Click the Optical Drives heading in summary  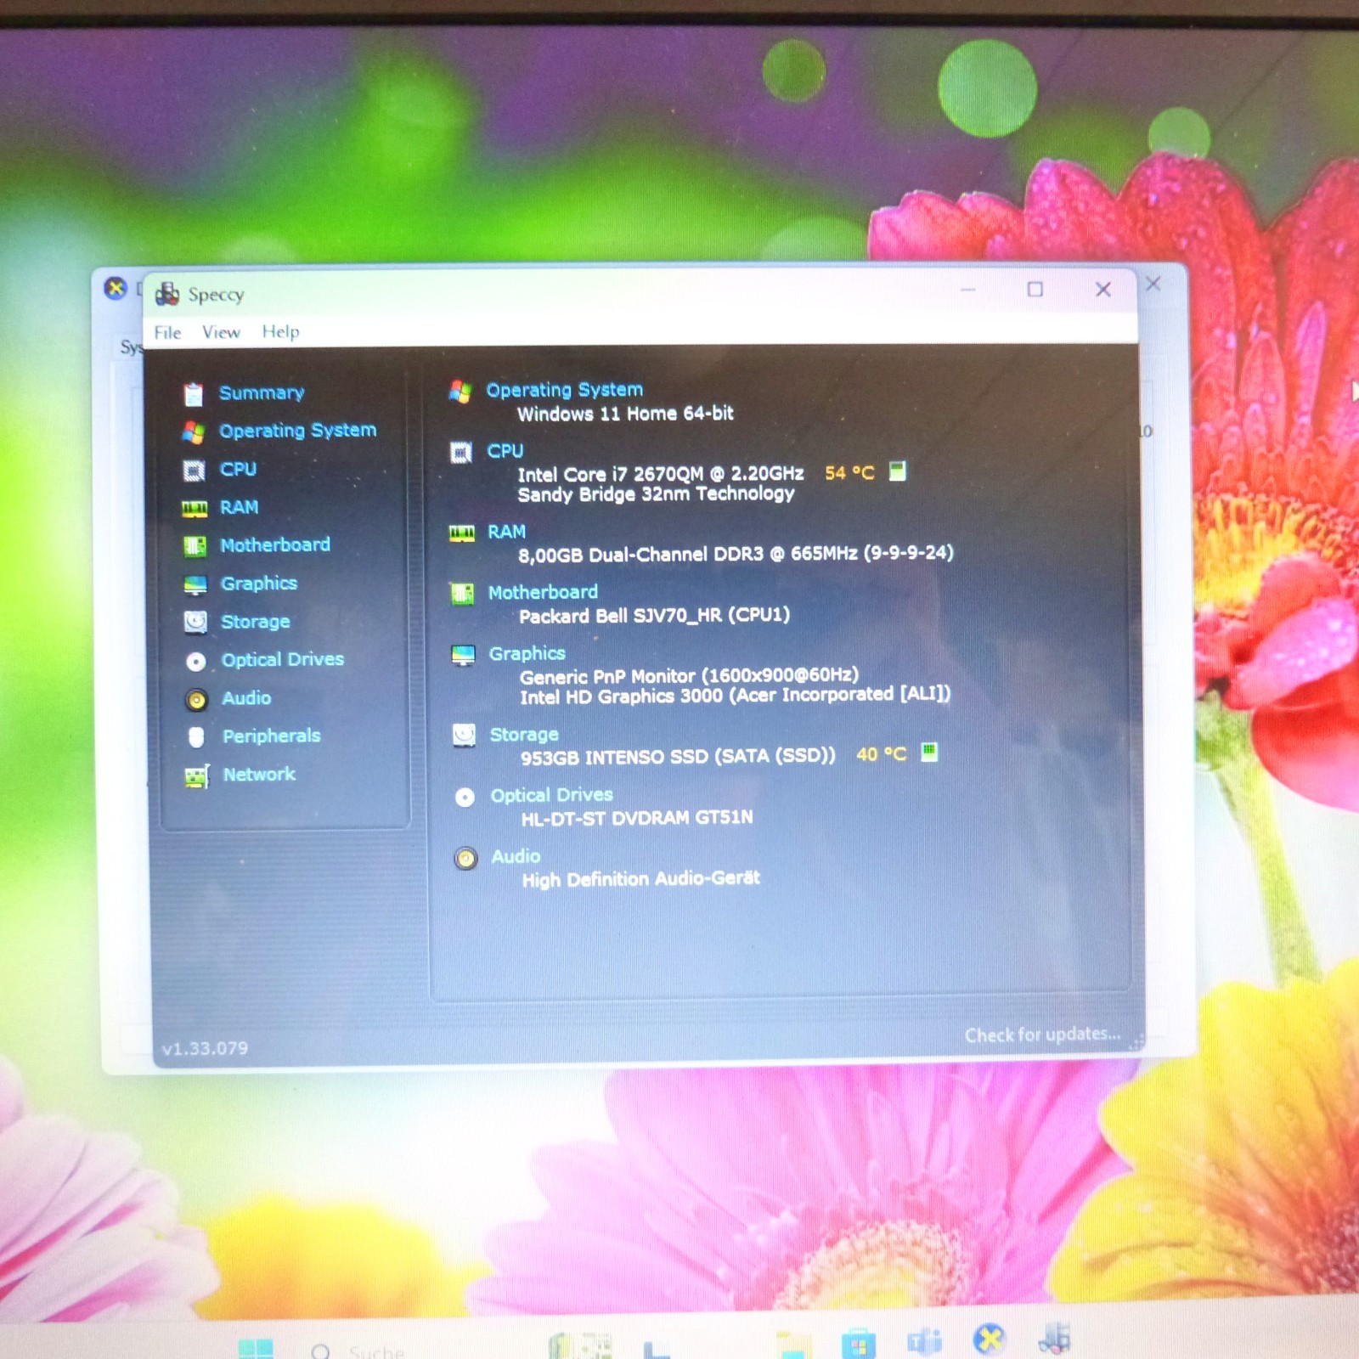[551, 795]
